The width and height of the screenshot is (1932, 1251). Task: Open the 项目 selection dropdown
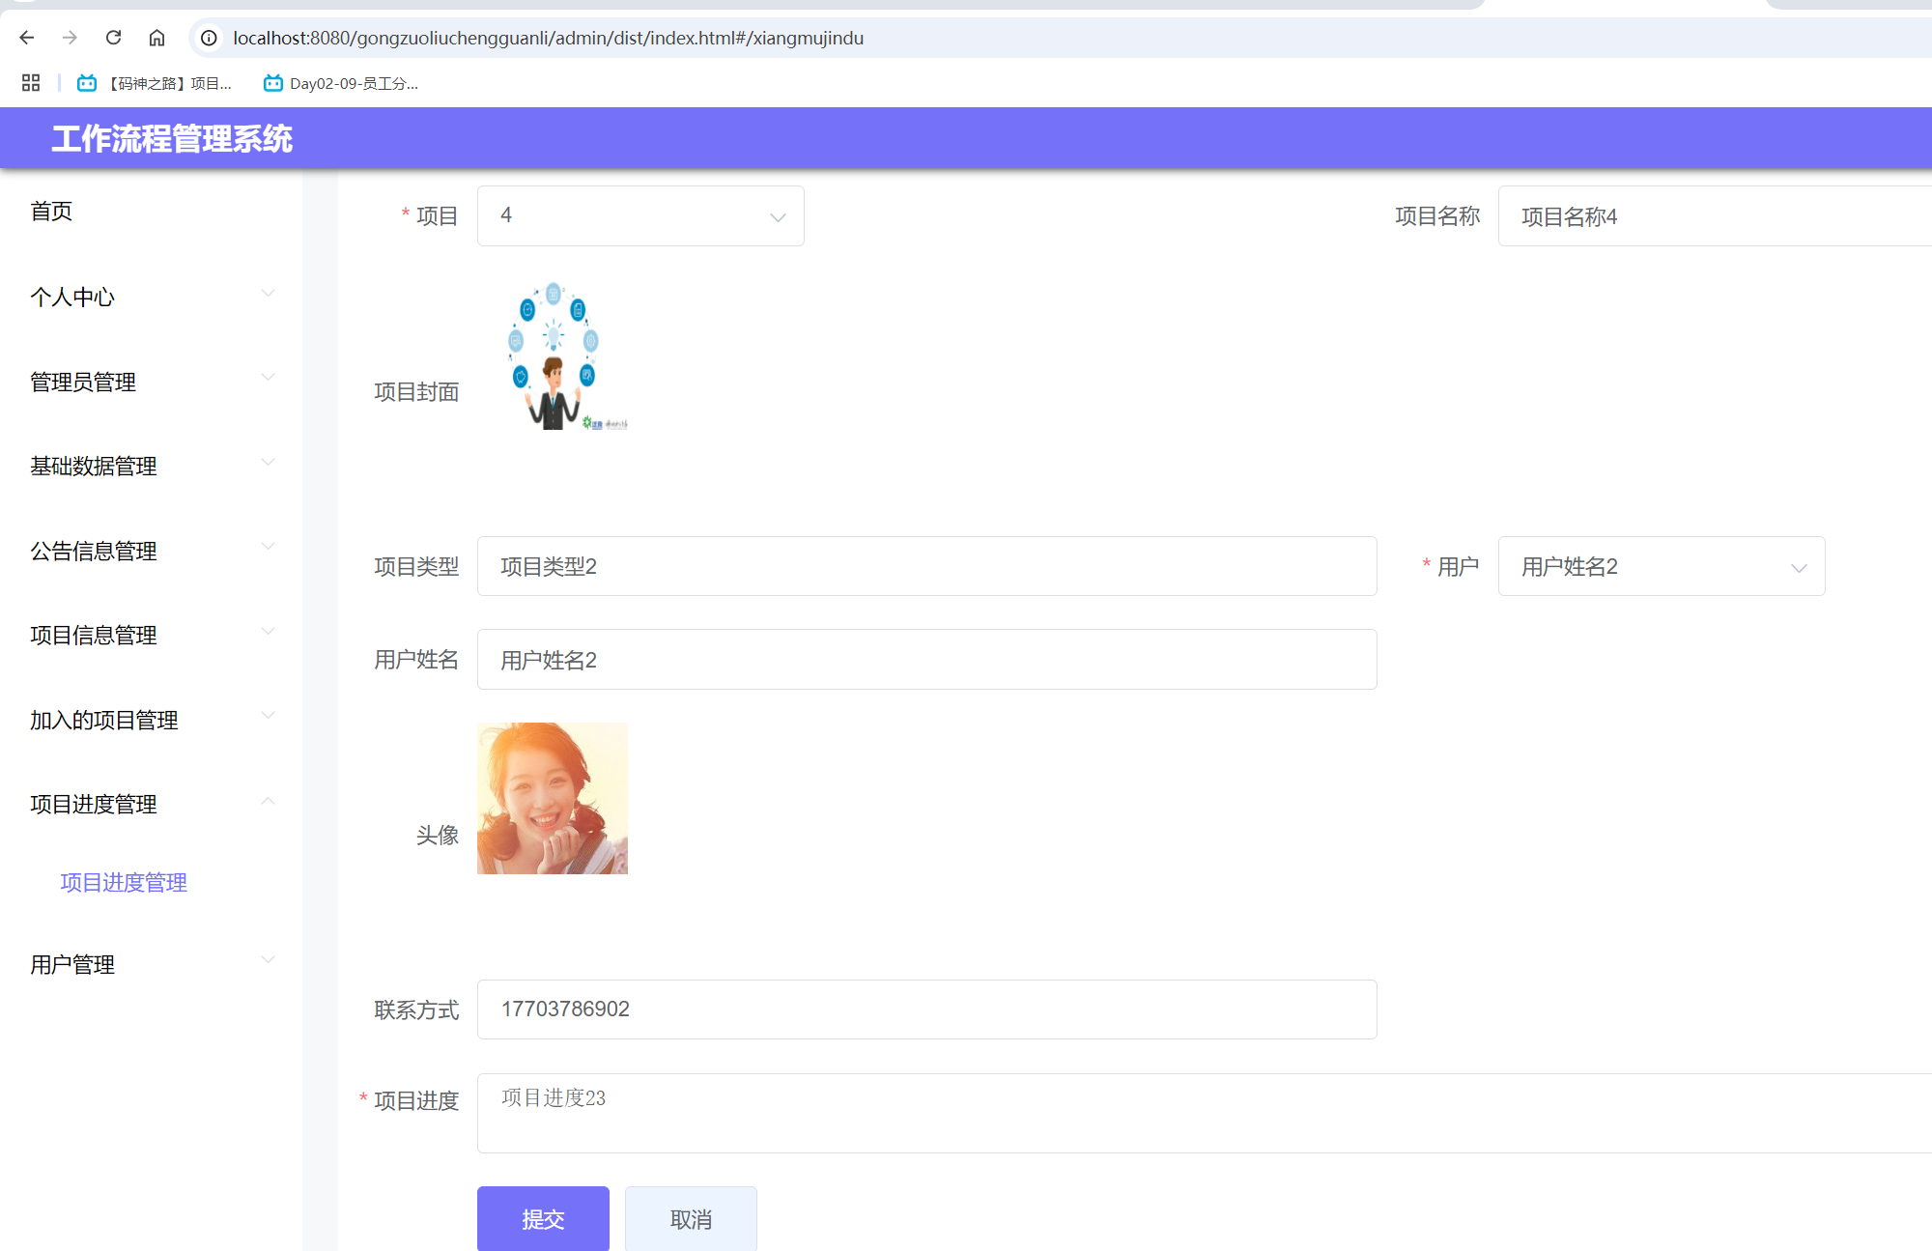tap(640, 215)
